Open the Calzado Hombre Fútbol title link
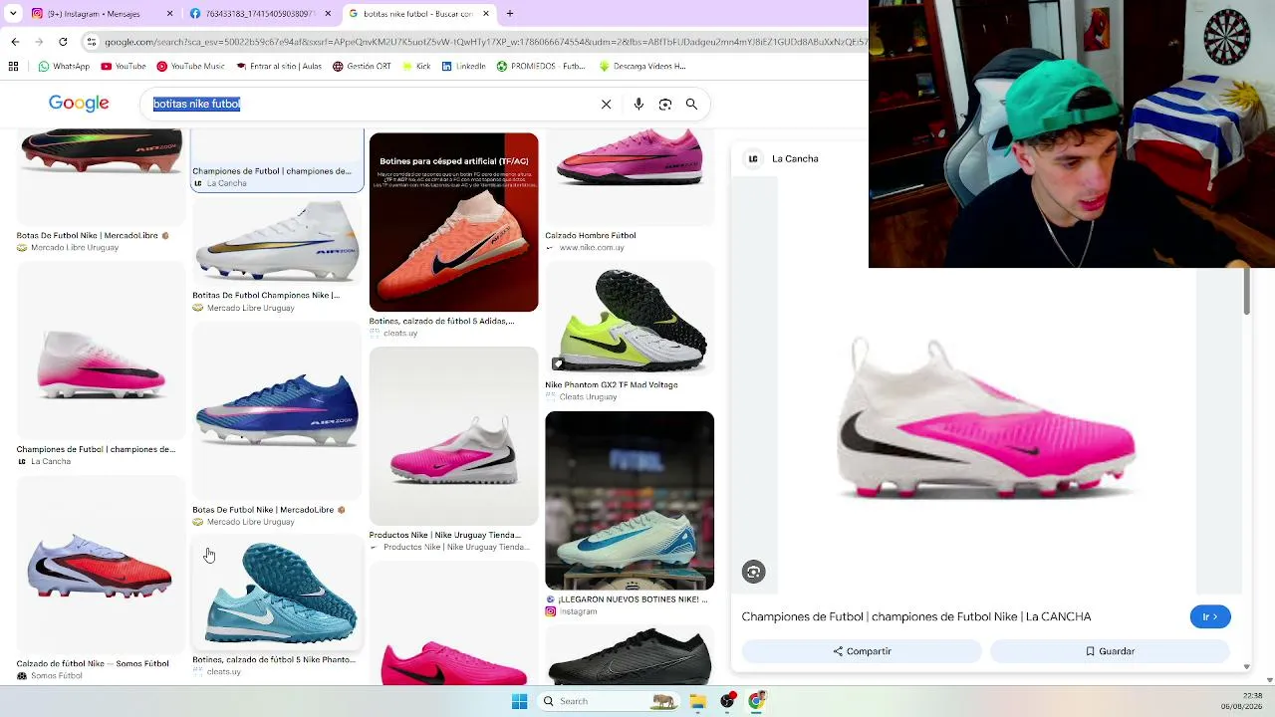The width and height of the screenshot is (1275, 717). [x=590, y=236]
